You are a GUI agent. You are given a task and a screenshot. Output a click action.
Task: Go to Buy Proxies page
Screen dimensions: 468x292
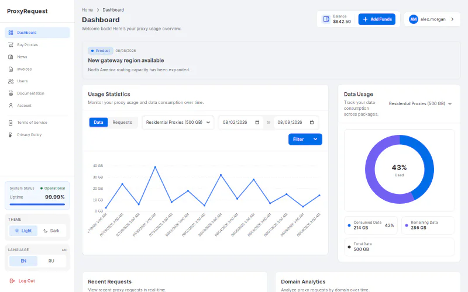point(37,45)
